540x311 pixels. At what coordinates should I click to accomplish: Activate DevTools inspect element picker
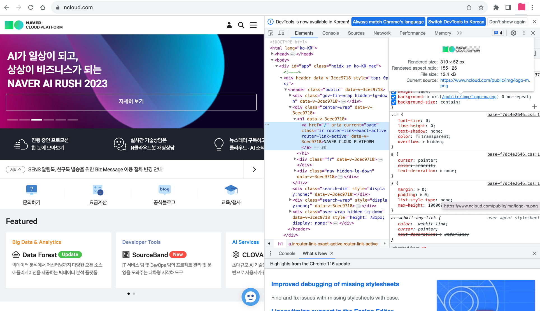click(271, 33)
